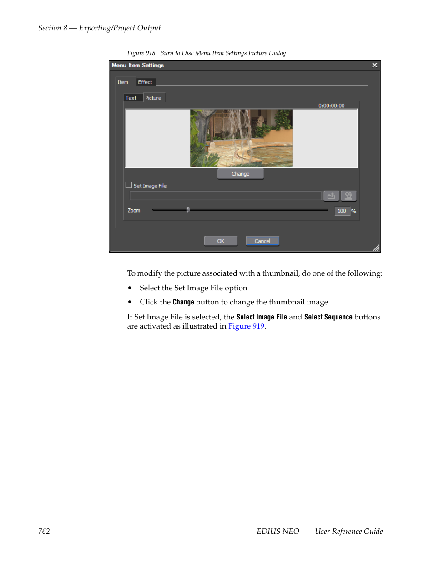434x562 pixels.
Task: Click the page number 762
Action: coord(44,531)
